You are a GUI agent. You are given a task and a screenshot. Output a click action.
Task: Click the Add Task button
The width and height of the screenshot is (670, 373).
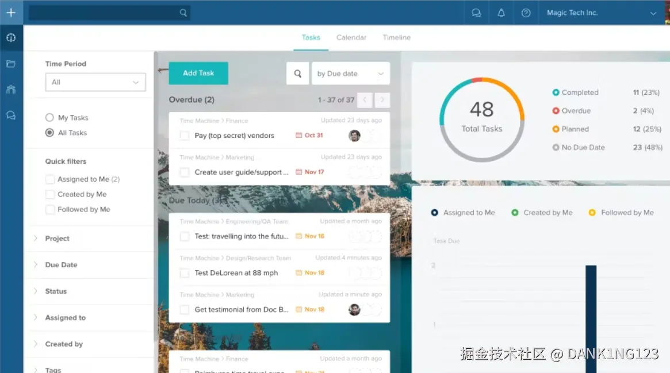pos(198,73)
